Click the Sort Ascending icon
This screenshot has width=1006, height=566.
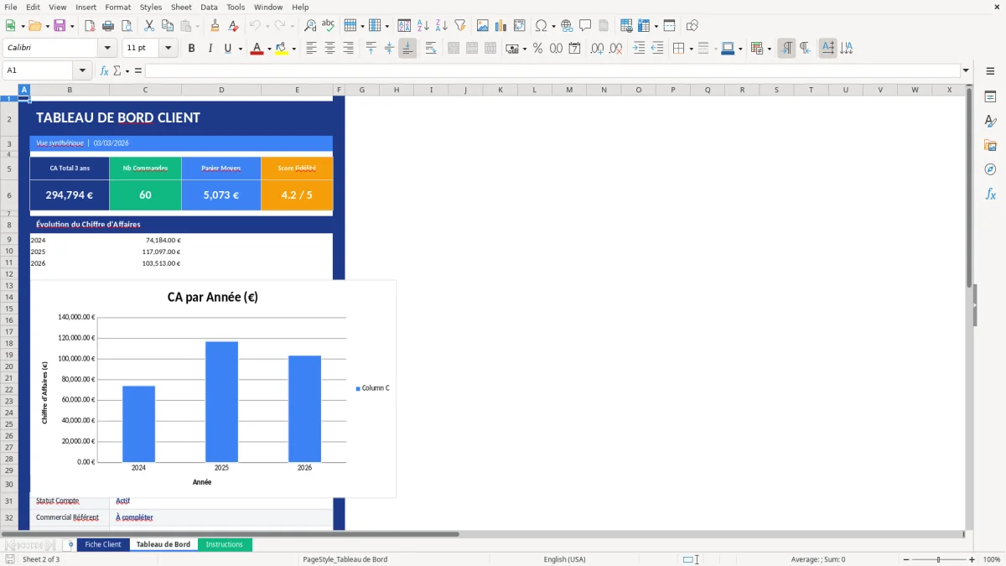(x=423, y=25)
